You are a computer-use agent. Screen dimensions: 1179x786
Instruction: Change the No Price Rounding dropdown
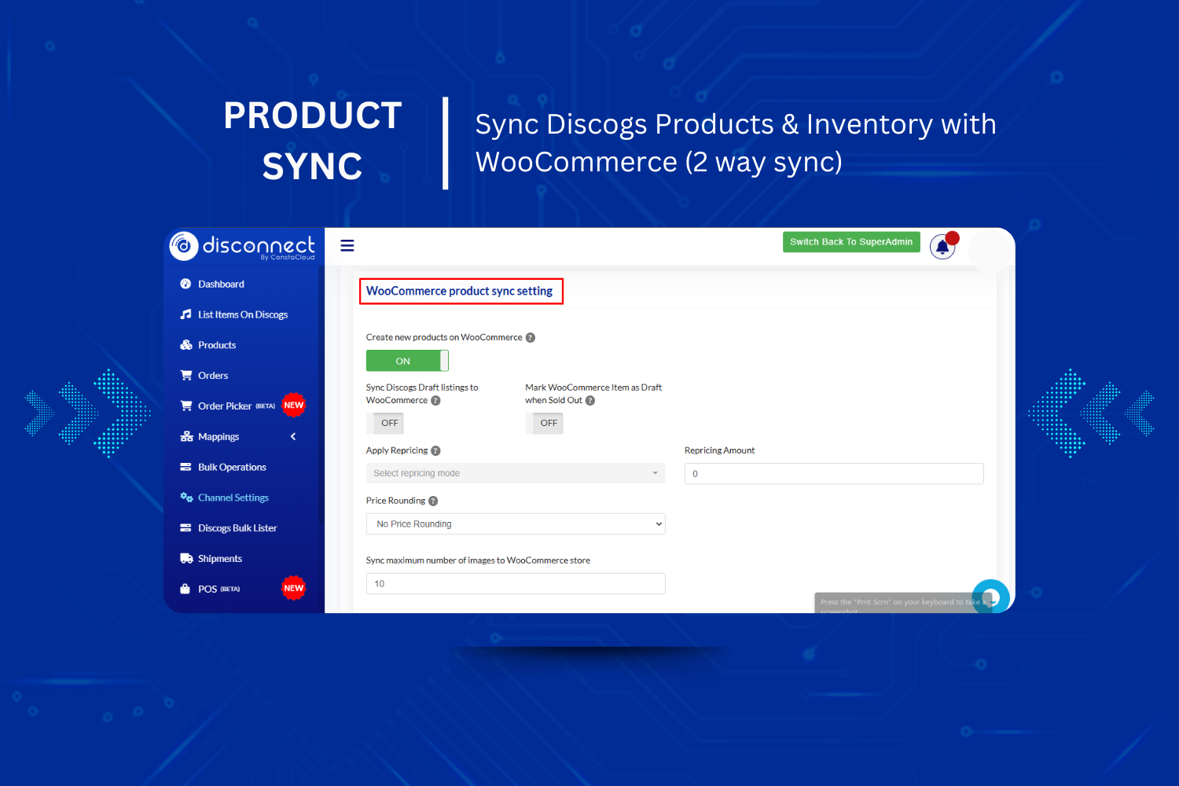[x=515, y=523]
